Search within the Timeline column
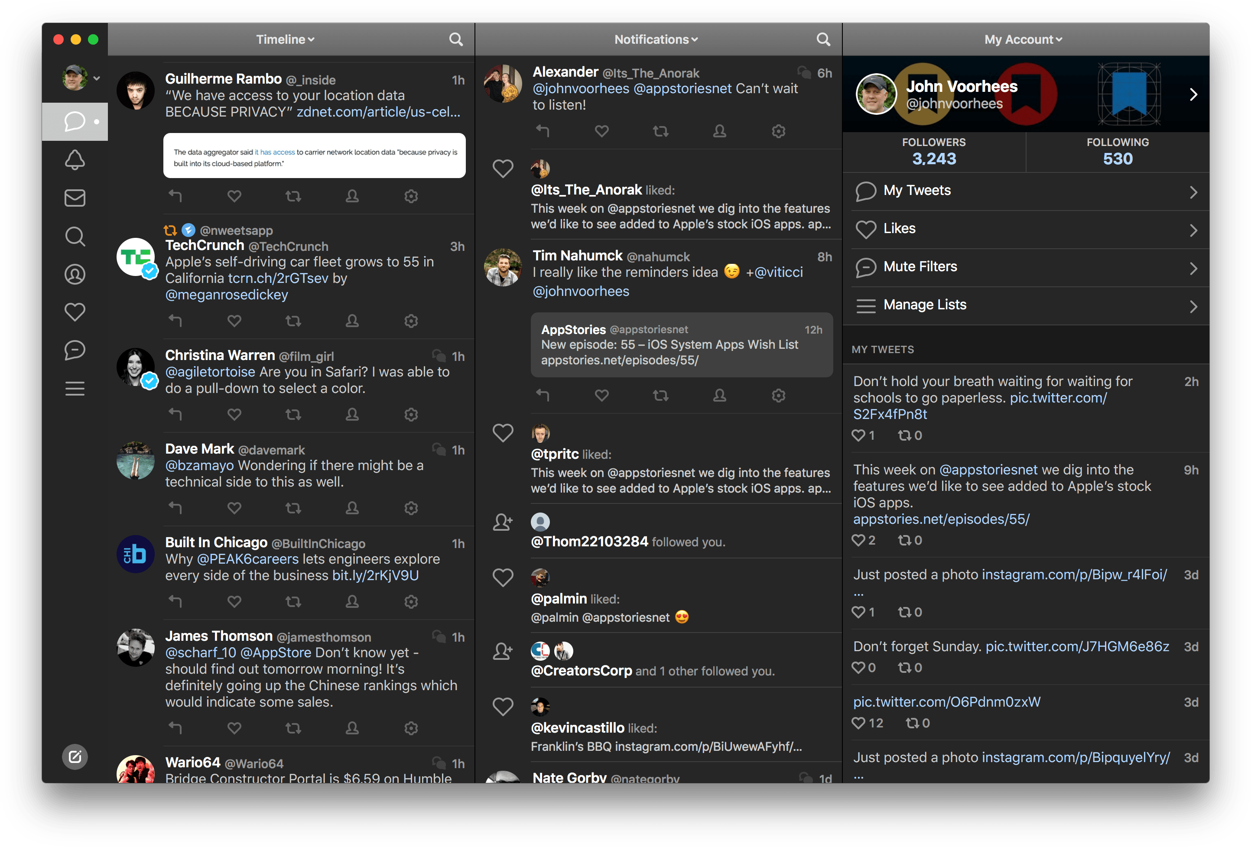Image resolution: width=1251 pixels, height=847 pixels. click(456, 39)
